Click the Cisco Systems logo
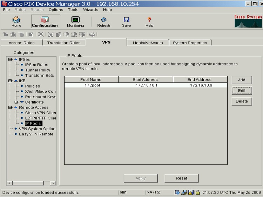This screenshot has height=197, width=263. click(248, 21)
